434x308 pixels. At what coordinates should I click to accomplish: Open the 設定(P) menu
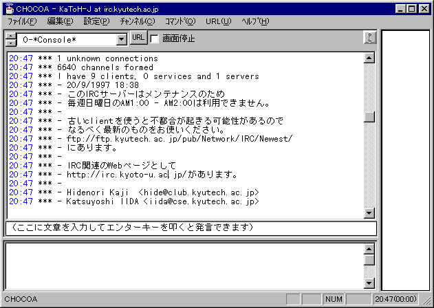(x=96, y=21)
